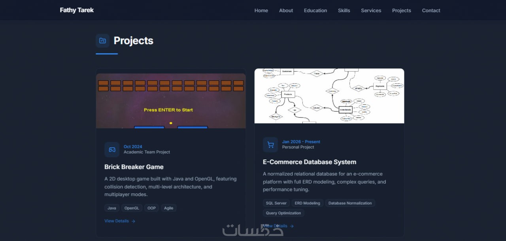506x241 pixels.
Task: Open the Contact nav link
Action: point(431,11)
